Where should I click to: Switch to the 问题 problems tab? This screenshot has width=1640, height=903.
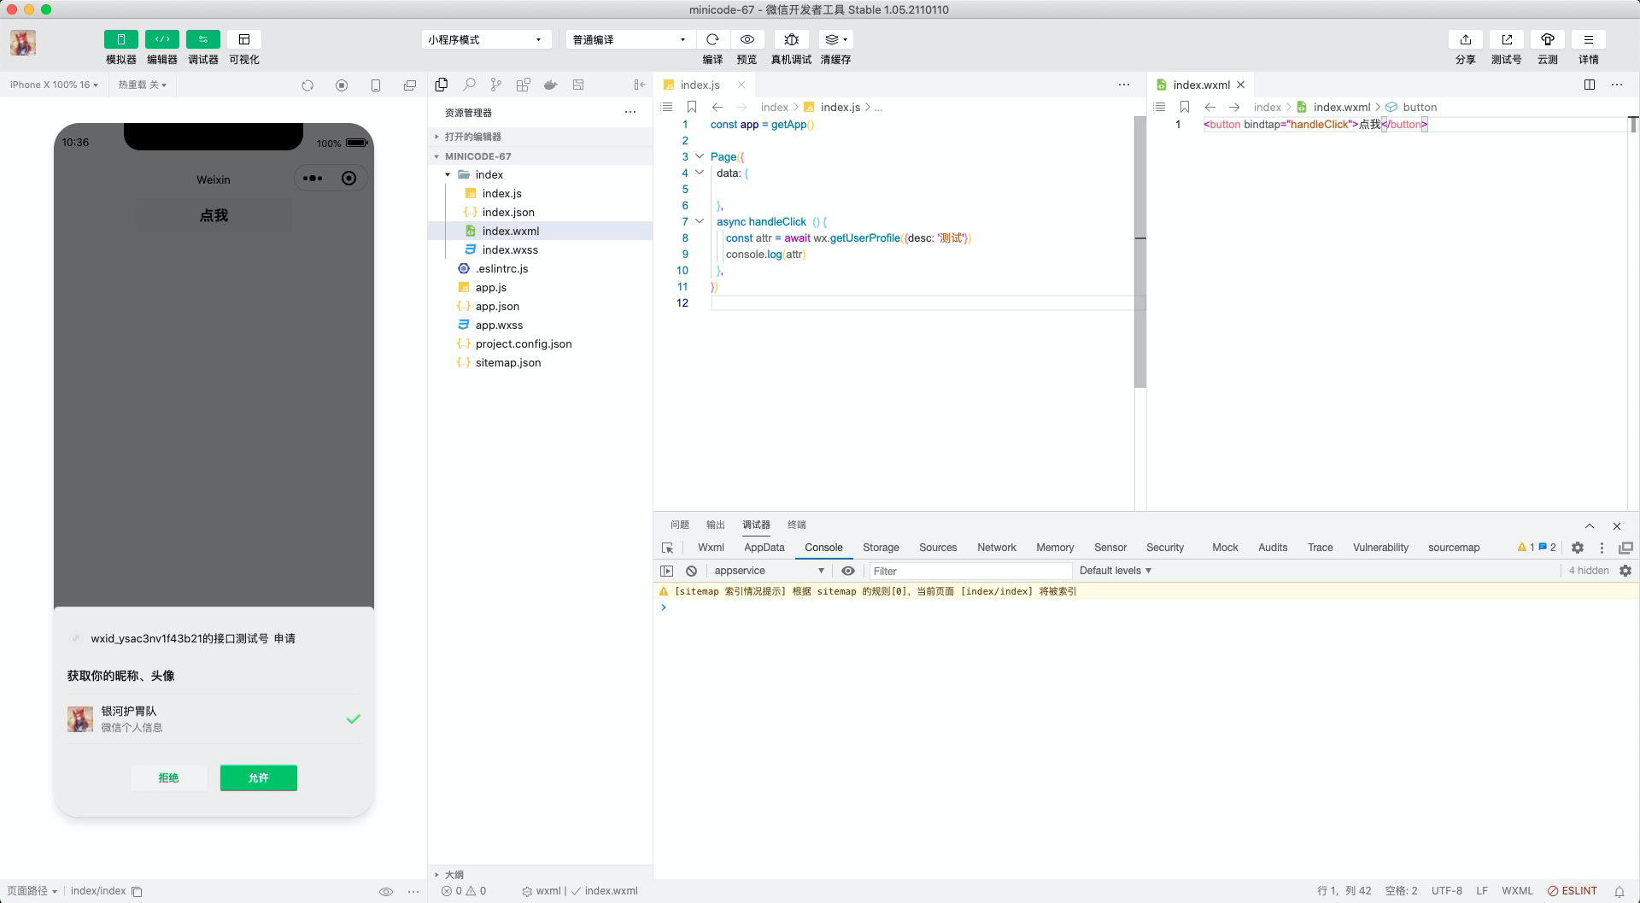coord(680,525)
